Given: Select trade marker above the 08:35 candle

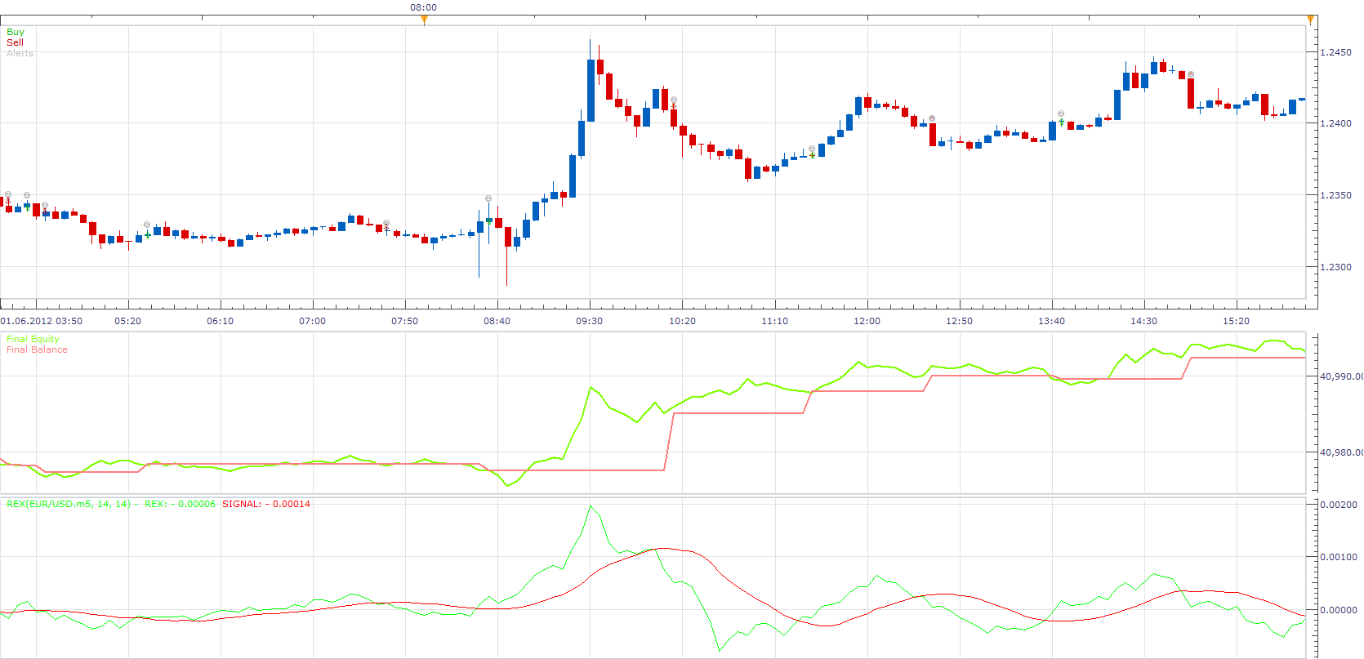Looking at the screenshot, I should point(488,198).
